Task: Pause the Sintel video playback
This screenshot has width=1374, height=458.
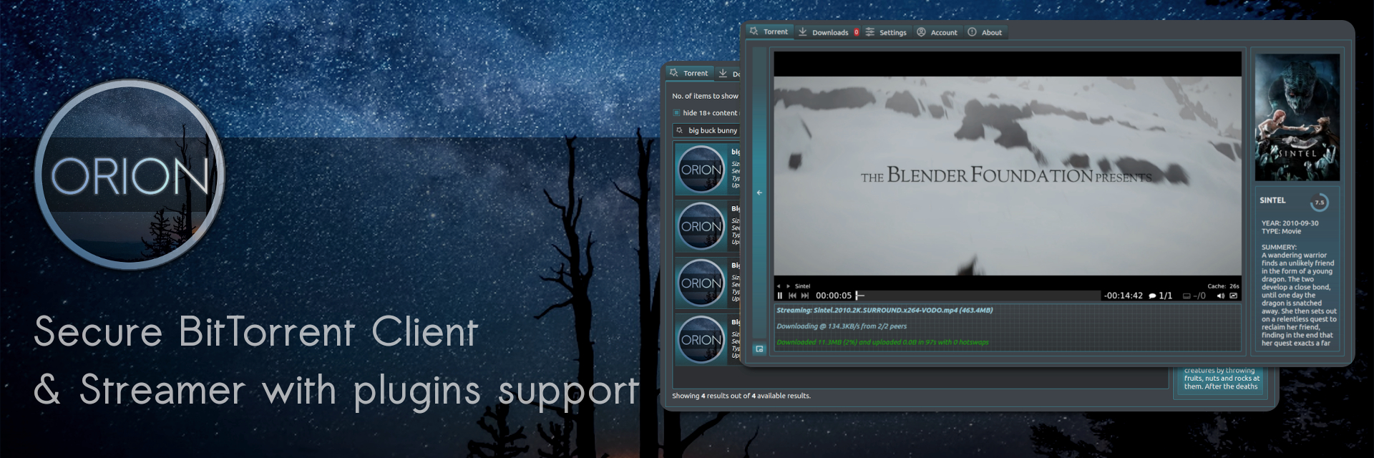Action: (x=780, y=296)
